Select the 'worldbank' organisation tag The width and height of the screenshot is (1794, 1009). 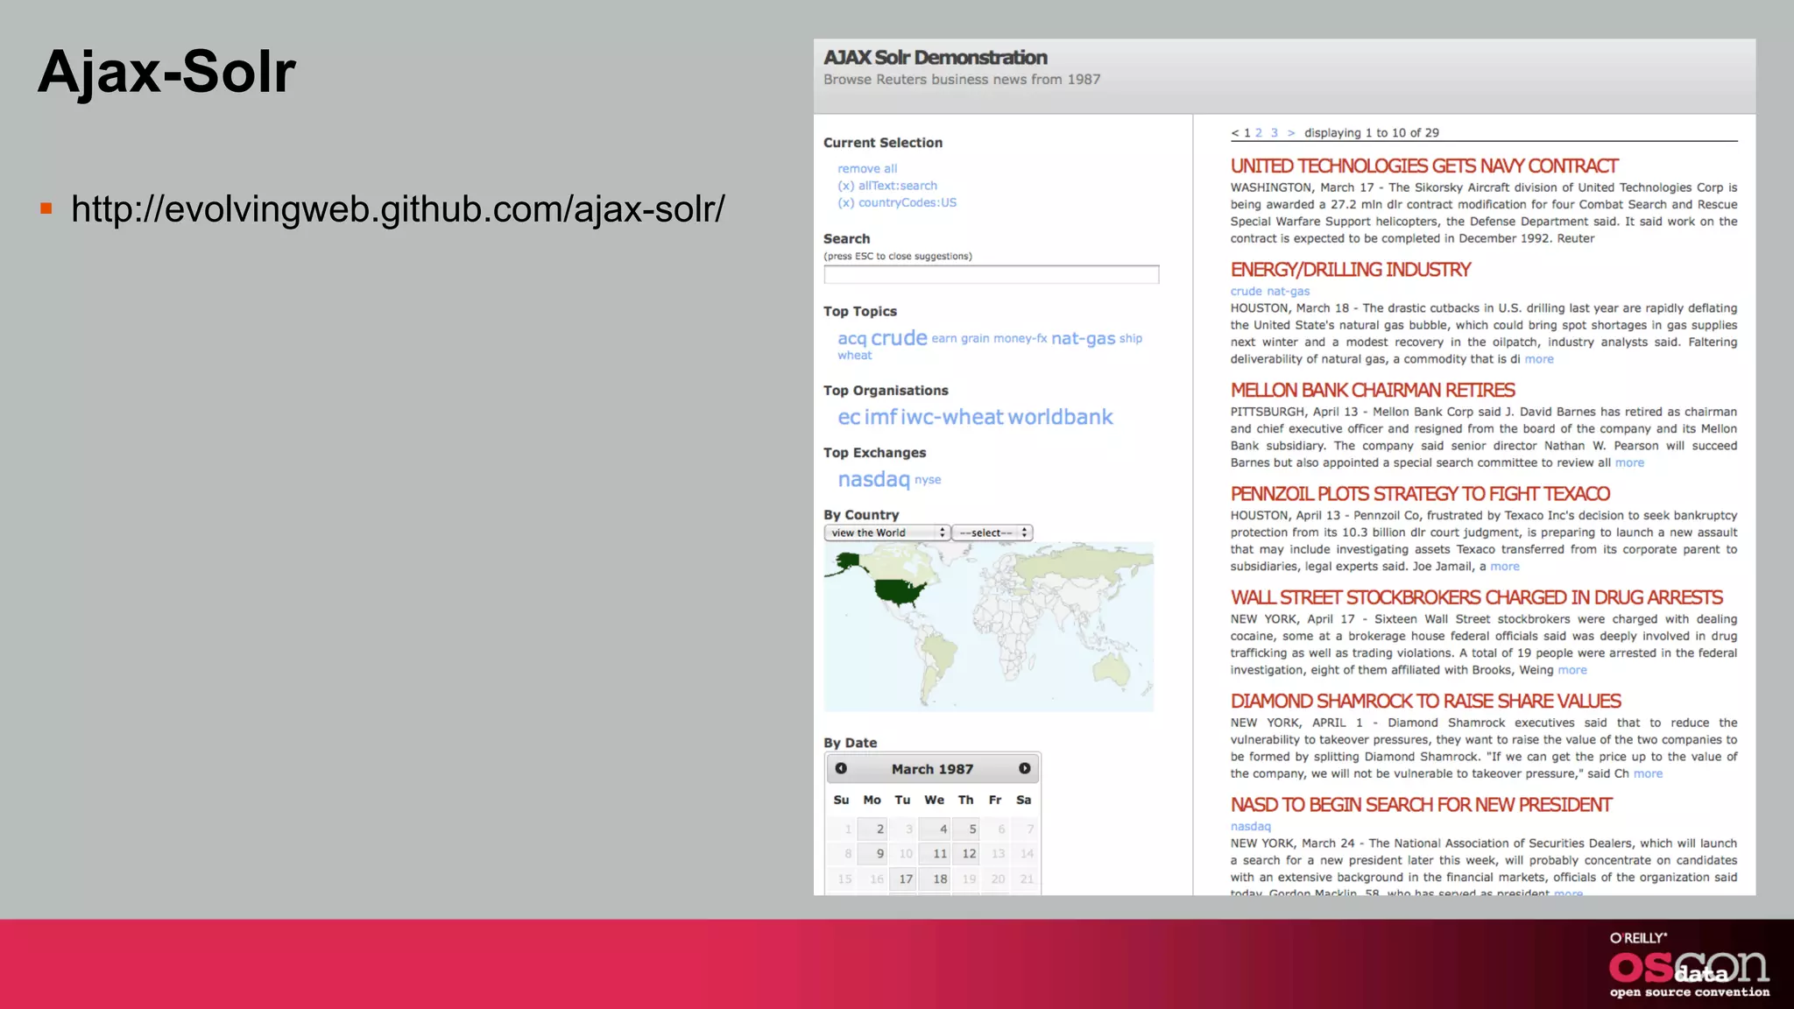point(1060,417)
